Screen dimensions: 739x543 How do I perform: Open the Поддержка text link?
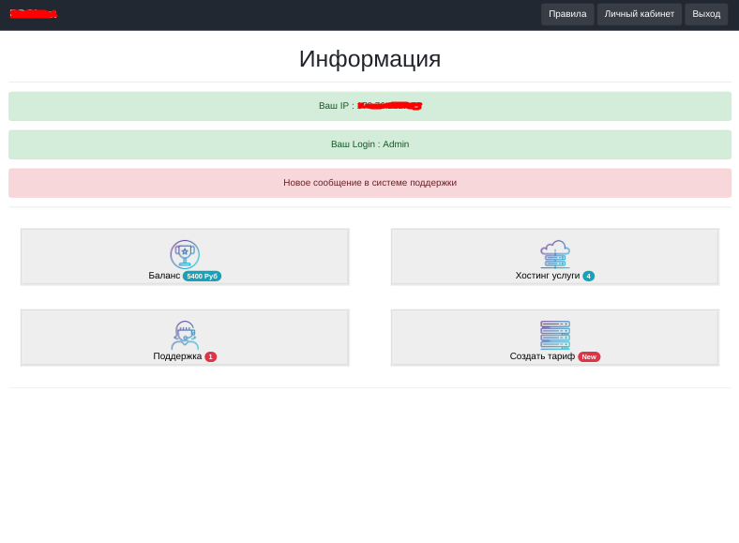177,356
